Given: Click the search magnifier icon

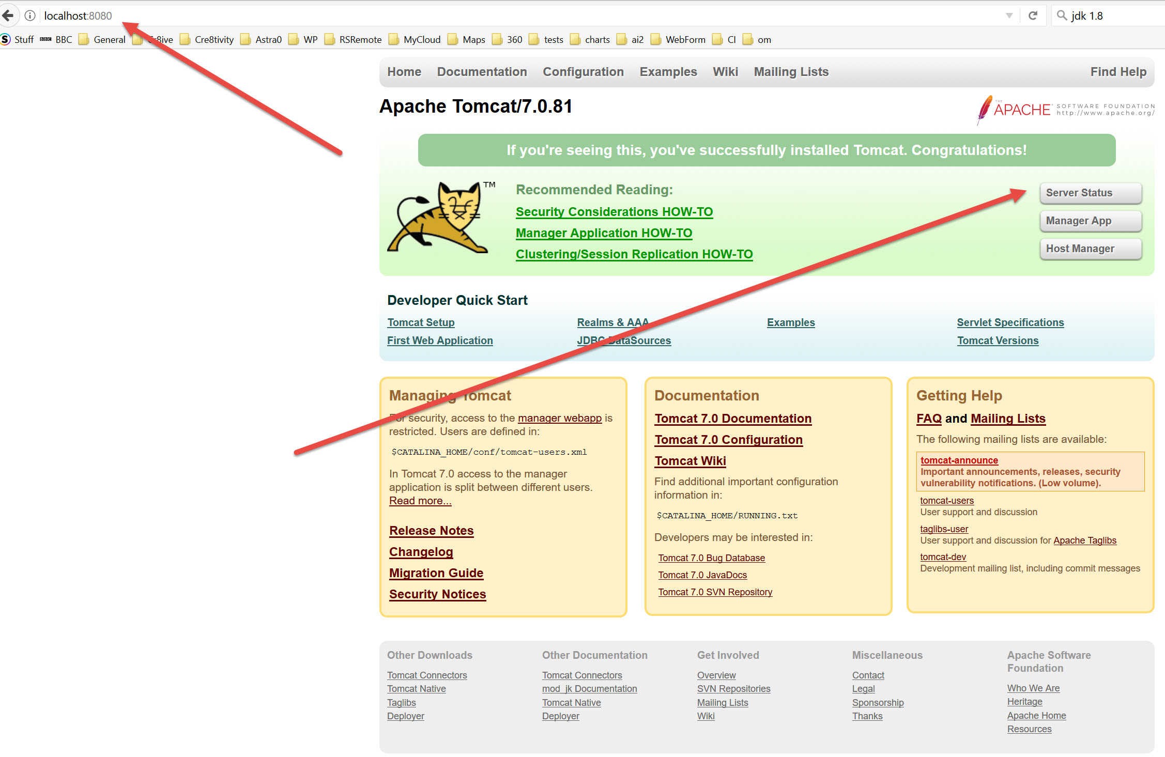Looking at the screenshot, I should point(1062,16).
